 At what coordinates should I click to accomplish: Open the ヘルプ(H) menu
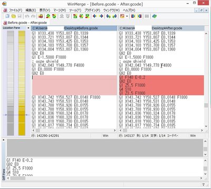129,10
